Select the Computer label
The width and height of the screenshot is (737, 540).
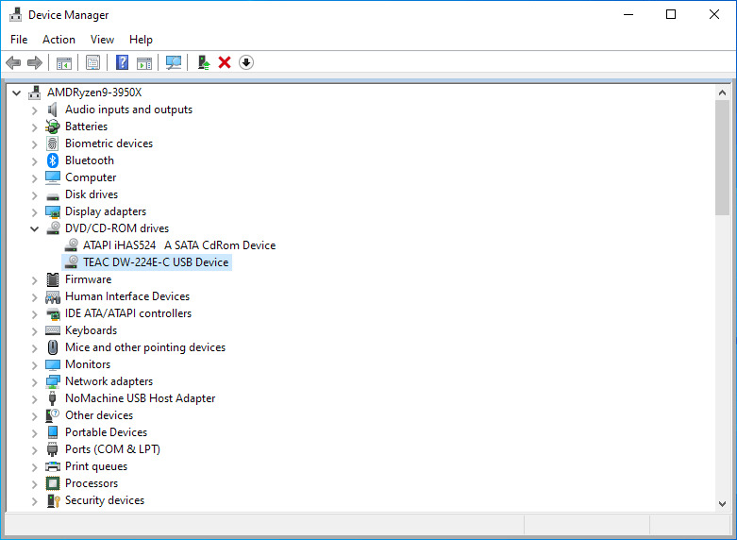(x=91, y=177)
